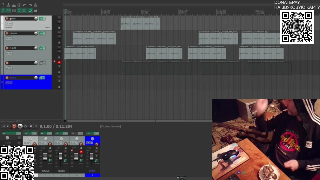Click the 9.1.00 / 0:11.294 time display
This screenshot has width=320, height=180.
click(56, 126)
